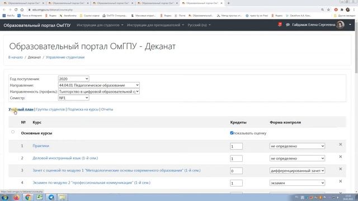
Task: Switch to Отчеты tab
Action: (107, 109)
